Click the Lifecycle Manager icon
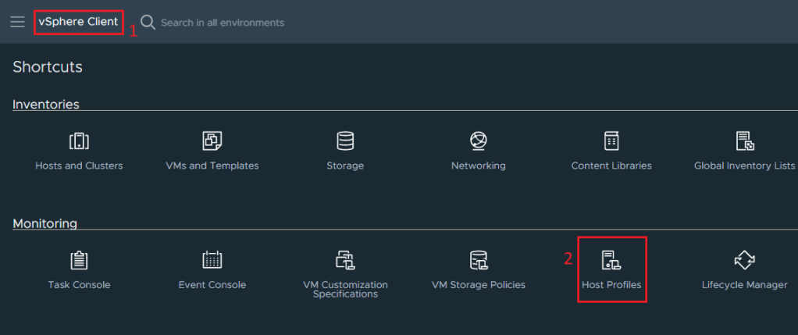Viewport: 798px width, 335px height. [744, 259]
